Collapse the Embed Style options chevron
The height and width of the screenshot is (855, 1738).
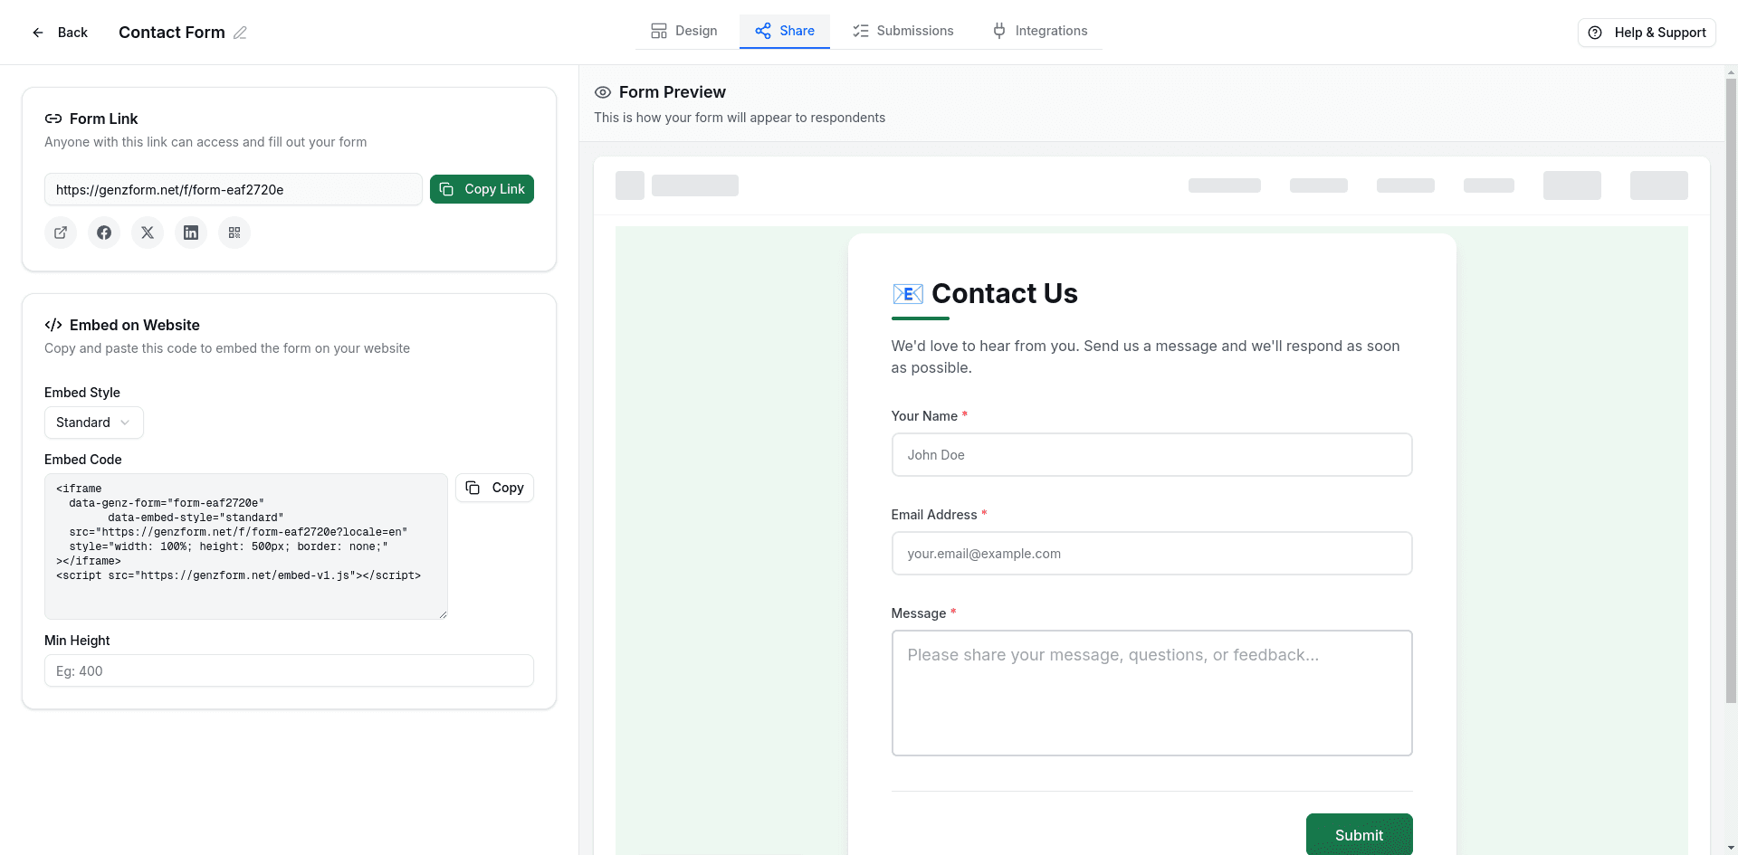click(x=127, y=423)
